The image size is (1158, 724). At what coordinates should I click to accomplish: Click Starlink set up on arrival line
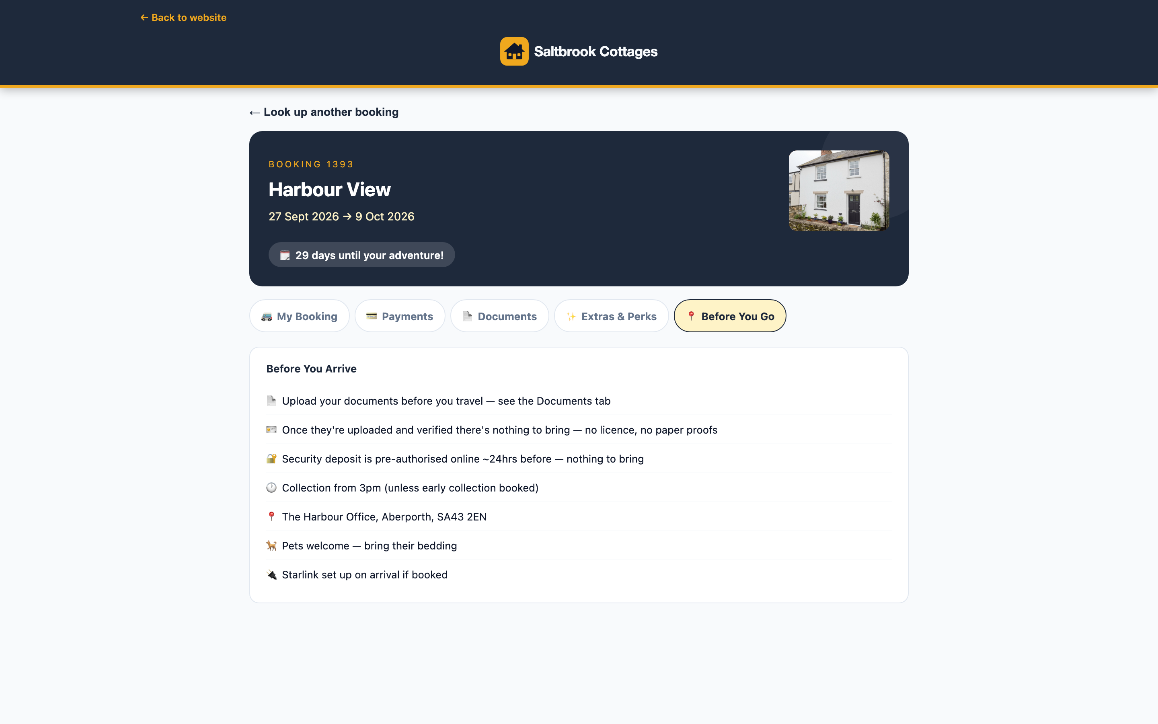pos(365,575)
